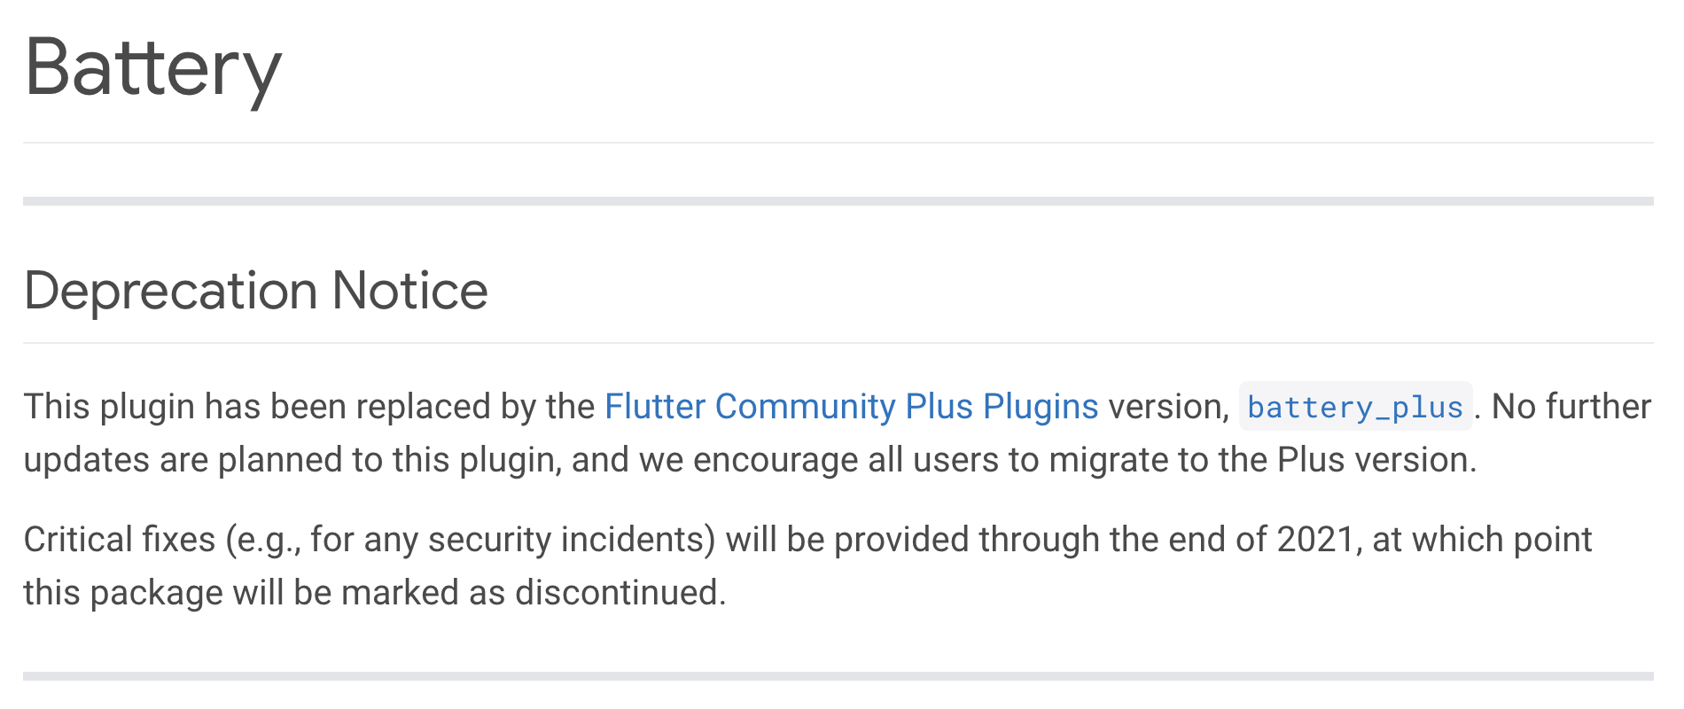
Task: Click the thin rule under the Battery heading
Action: (x=838, y=143)
